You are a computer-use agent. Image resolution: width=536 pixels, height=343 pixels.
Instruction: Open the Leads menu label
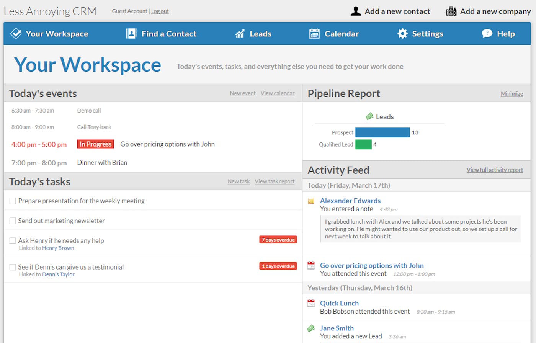coord(260,34)
